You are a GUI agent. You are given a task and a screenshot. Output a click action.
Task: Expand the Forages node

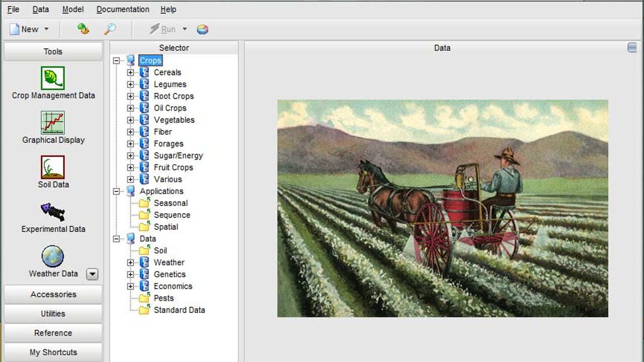pos(130,144)
